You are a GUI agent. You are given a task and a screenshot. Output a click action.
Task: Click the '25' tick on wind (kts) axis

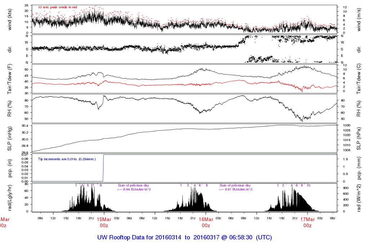(26, 5)
